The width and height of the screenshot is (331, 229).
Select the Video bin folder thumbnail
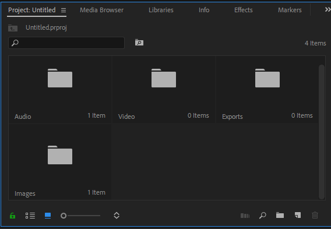pos(164,78)
